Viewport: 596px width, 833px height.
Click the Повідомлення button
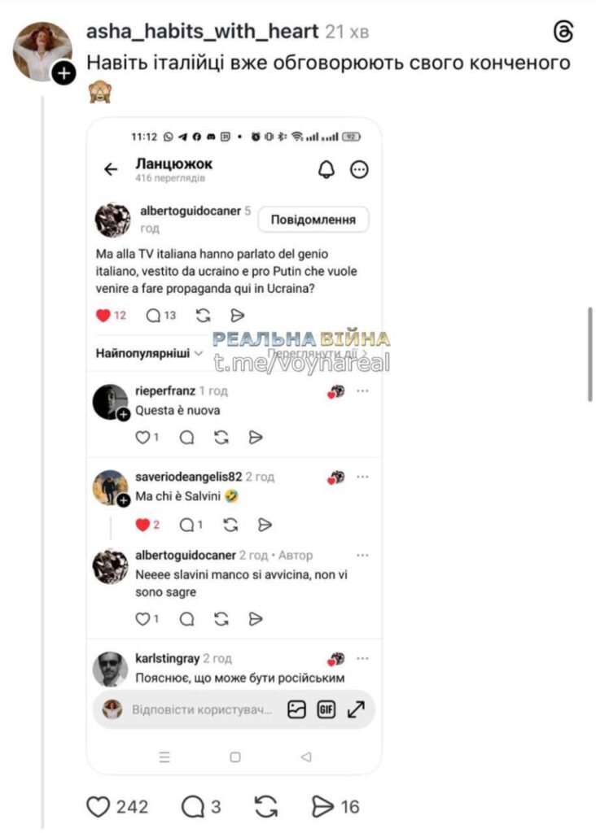point(313,220)
